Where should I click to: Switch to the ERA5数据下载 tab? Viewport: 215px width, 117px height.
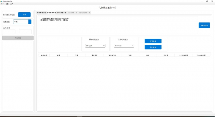(62, 13)
